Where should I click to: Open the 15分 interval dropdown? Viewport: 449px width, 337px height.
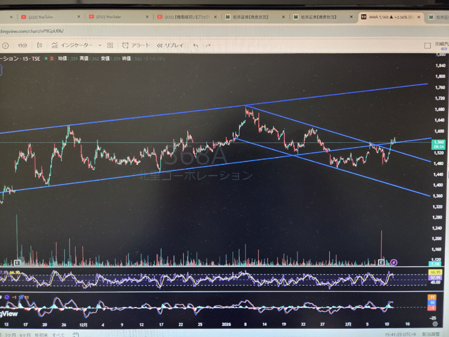(x=22, y=45)
